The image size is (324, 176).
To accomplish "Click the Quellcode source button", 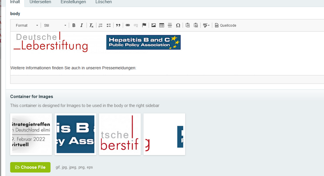I will click(x=226, y=25).
